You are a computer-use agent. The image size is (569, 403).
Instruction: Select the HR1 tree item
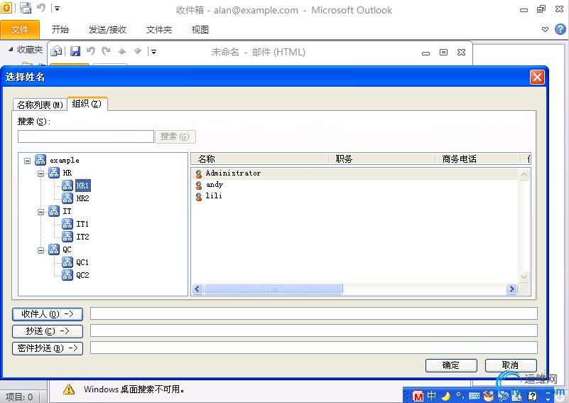click(82, 186)
